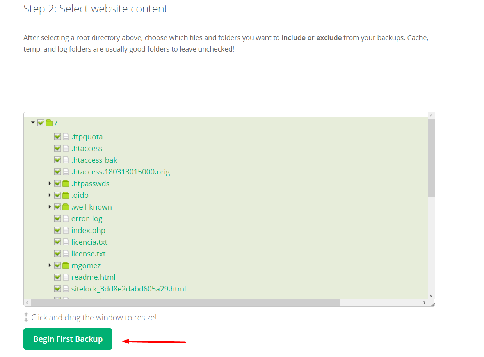Viewport: 484px width, 357px height.
Task: Select the sitelock_3dd8e2dabd605a29.html file name
Action: pyautogui.click(x=128, y=289)
